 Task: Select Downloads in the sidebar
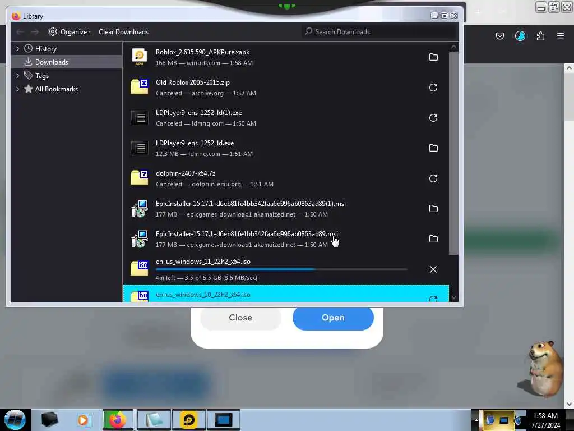[x=52, y=62]
